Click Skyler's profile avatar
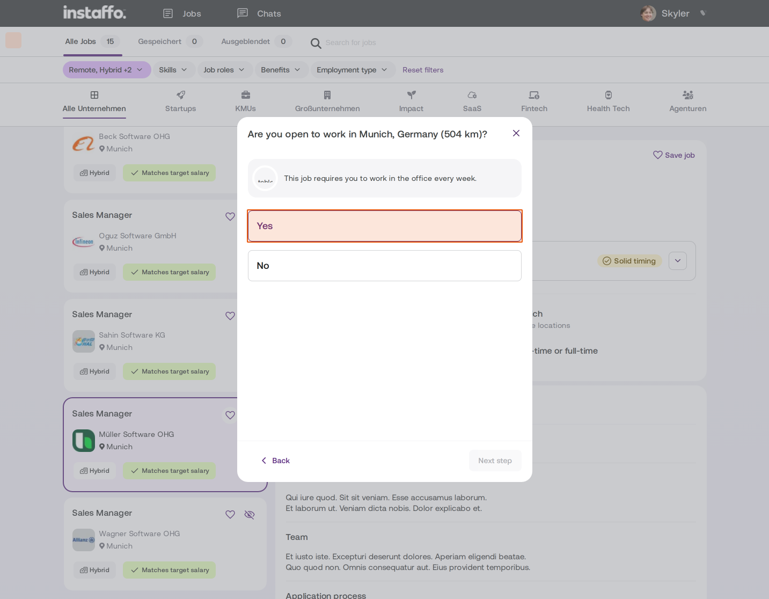The width and height of the screenshot is (769, 599). tap(648, 13)
